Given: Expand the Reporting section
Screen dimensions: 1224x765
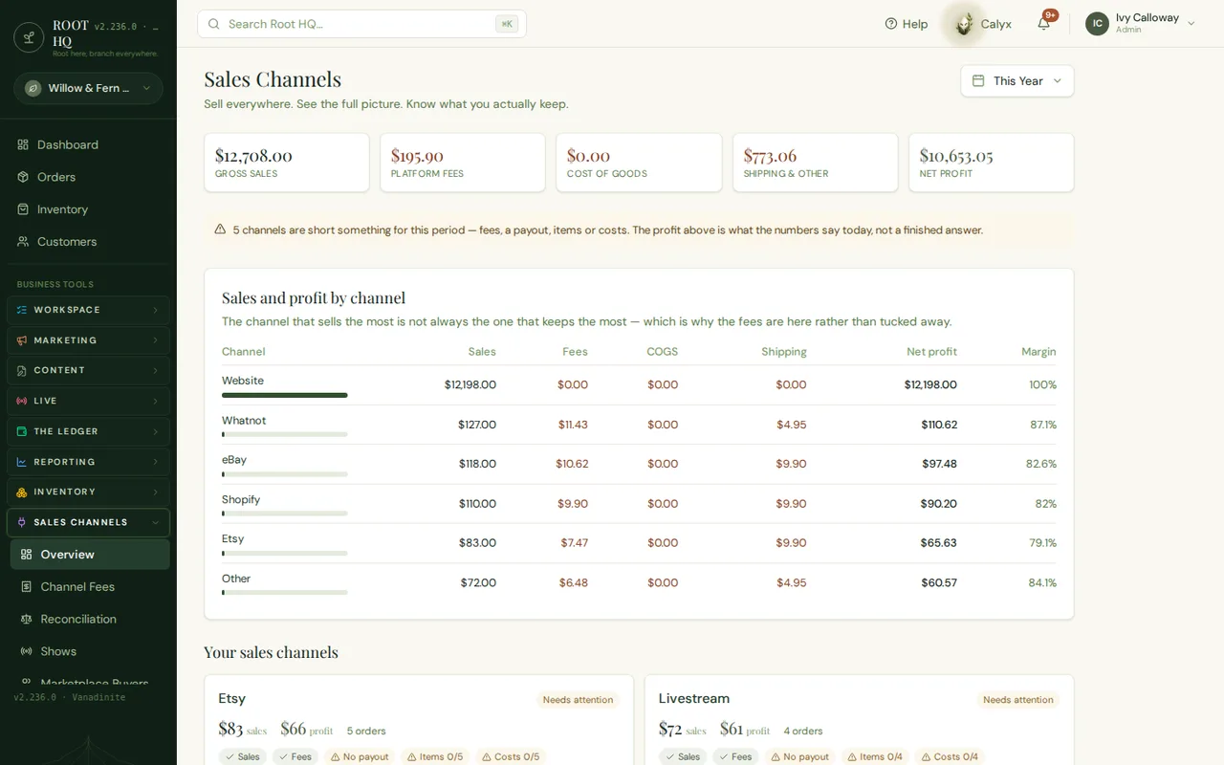Looking at the screenshot, I should [88, 462].
